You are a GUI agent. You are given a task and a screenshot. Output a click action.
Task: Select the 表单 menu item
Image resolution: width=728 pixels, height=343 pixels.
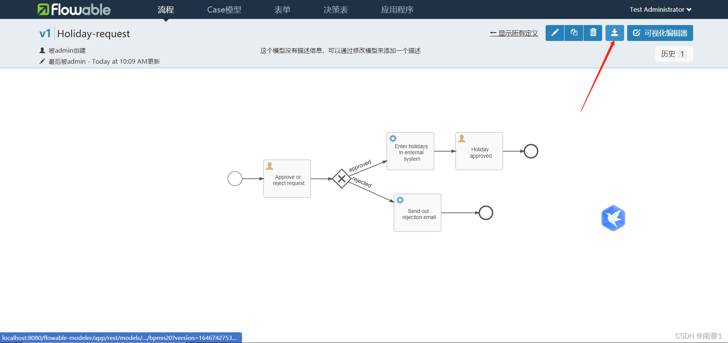pyautogui.click(x=282, y=9)
